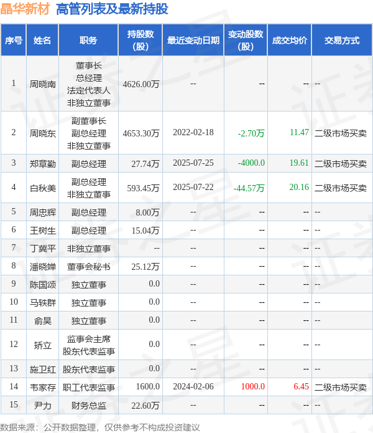
Task: Click the name 韦家存
Action: point(43,387)
